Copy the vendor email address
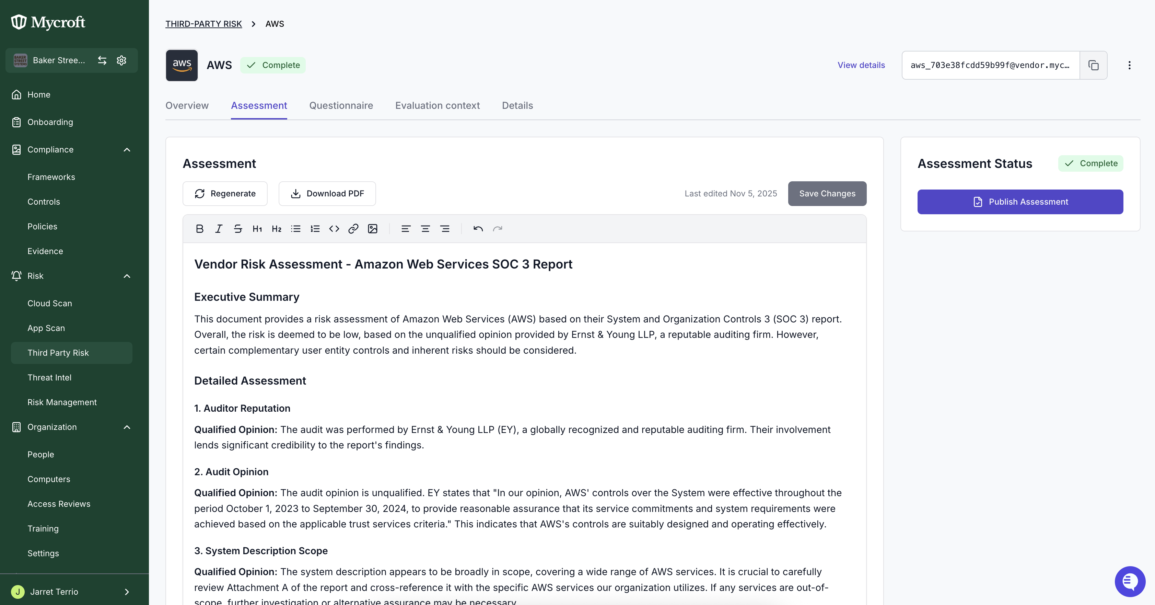The image size is (1155, 605). (x=1094, y=66)
